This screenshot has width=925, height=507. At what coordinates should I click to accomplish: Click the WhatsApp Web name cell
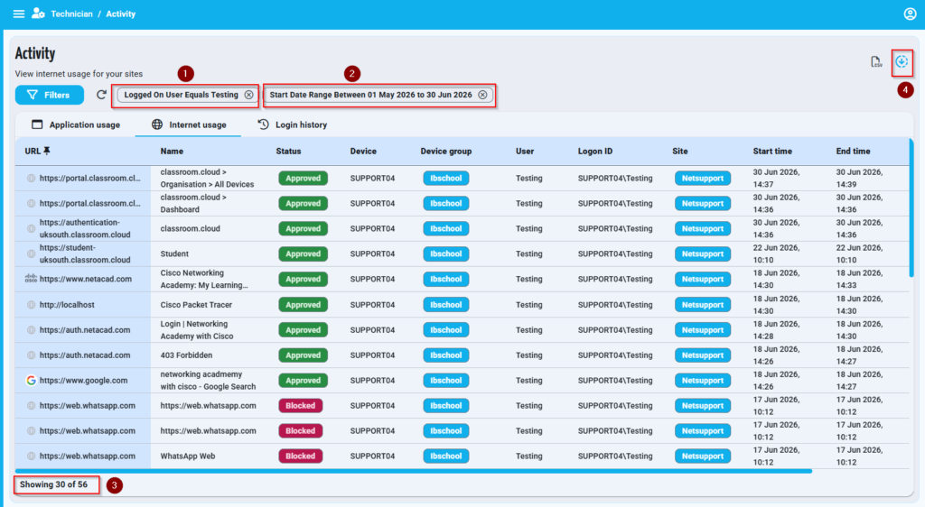click(188, 456)
